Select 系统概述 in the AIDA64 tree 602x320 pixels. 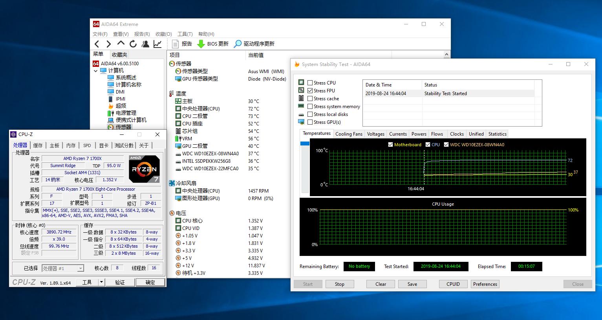coord(126,77)
